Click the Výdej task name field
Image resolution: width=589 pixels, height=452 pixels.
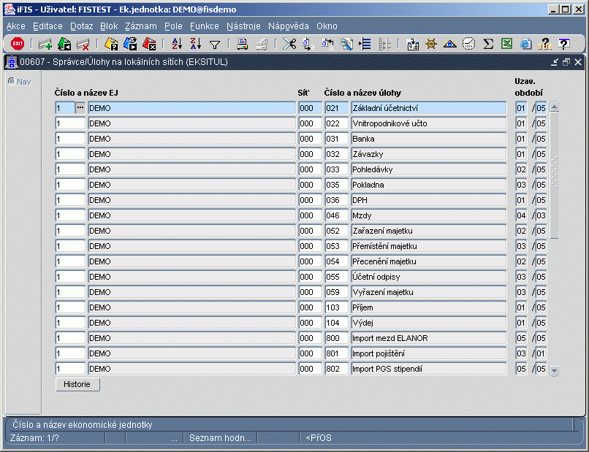[x=429, y=323]
